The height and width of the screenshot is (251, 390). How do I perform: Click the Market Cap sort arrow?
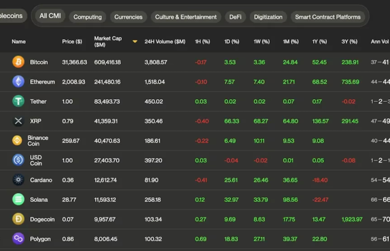tap(135, 42)
